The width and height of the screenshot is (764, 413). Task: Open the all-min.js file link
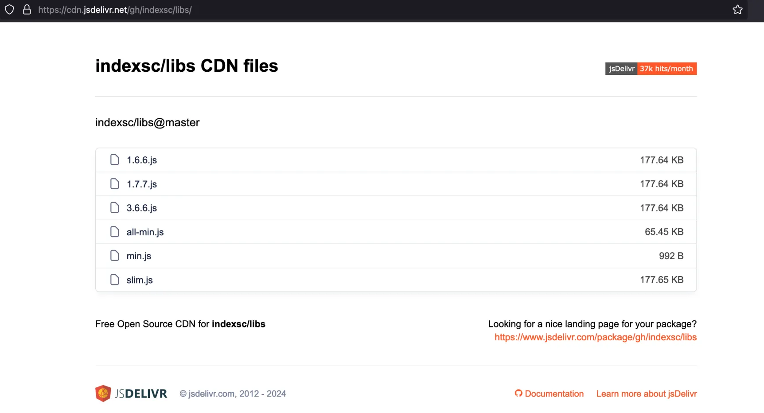pos(145,232)
